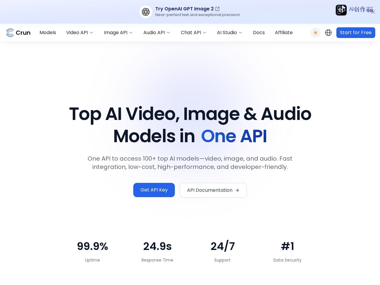Go to the Docs page

tap(259, 33)
